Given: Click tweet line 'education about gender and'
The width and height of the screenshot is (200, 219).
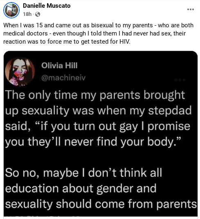Looking at the screenshot, I should 81,188.
